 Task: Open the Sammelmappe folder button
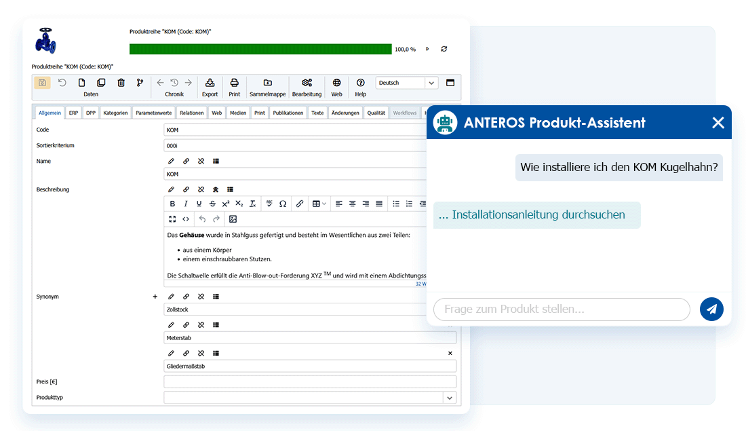(268, 87)
